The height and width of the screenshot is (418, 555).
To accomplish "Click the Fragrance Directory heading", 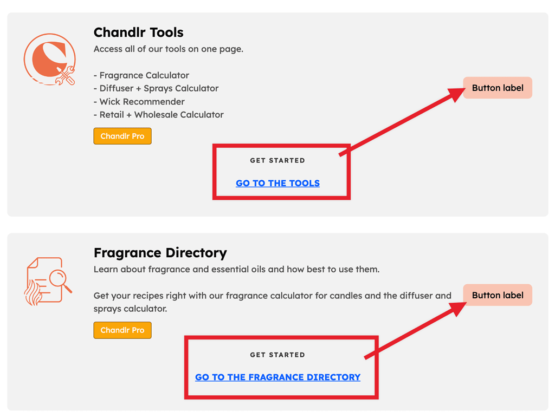I will [x=160, y=253].
